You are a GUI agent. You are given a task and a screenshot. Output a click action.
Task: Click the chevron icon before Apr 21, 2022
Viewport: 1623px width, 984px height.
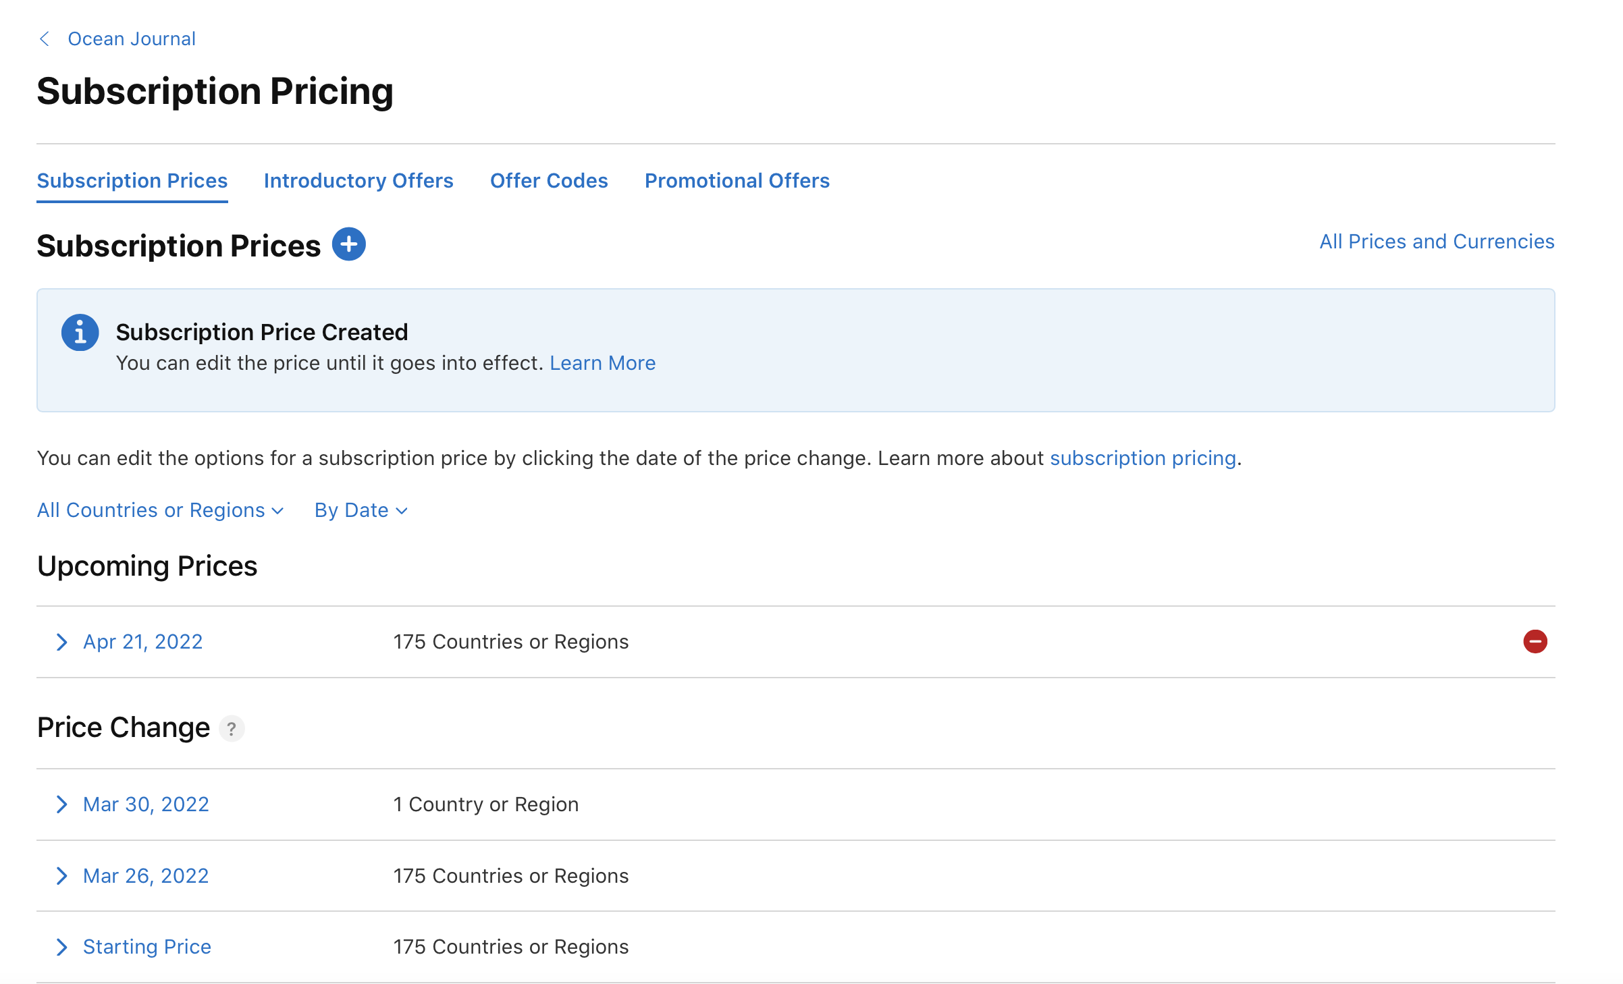pyautogui.click(x=62, y=642)
